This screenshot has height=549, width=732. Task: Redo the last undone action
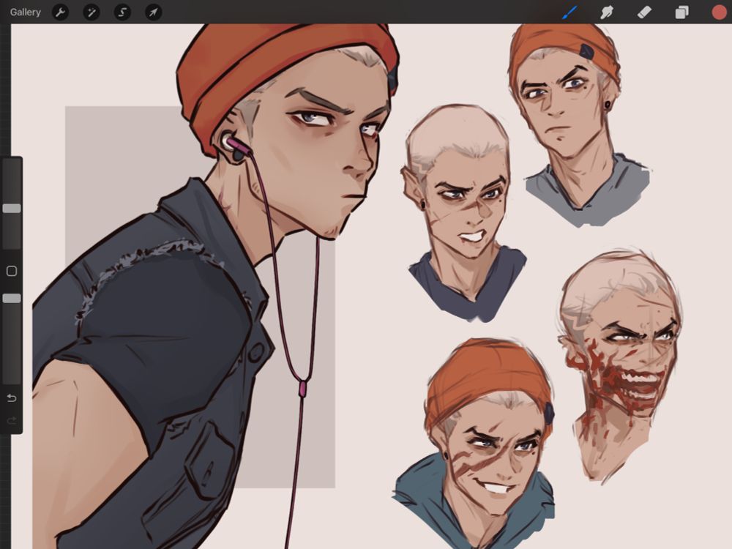click(12, 421)
